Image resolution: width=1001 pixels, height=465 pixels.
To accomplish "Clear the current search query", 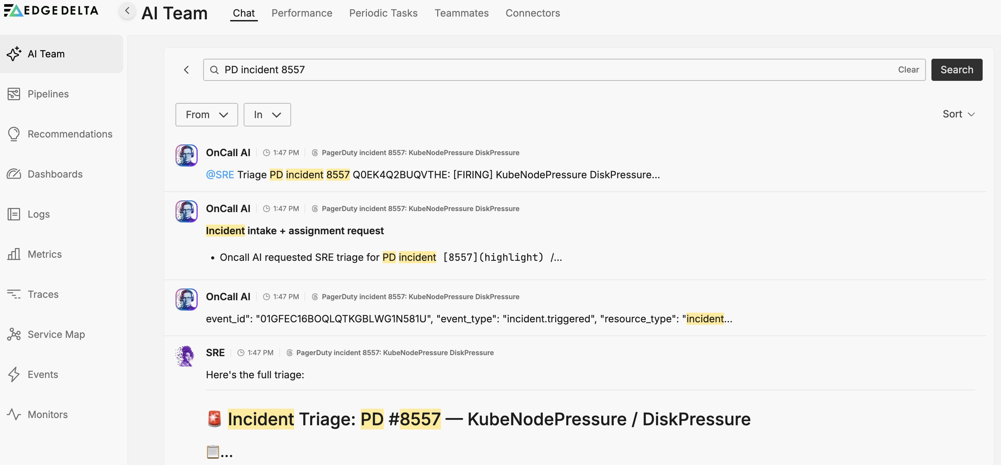I will (x=909, y=69).
